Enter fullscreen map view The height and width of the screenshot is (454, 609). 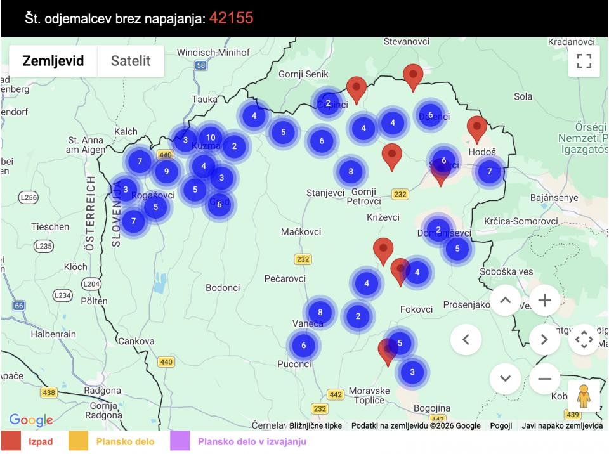(584, 61)
